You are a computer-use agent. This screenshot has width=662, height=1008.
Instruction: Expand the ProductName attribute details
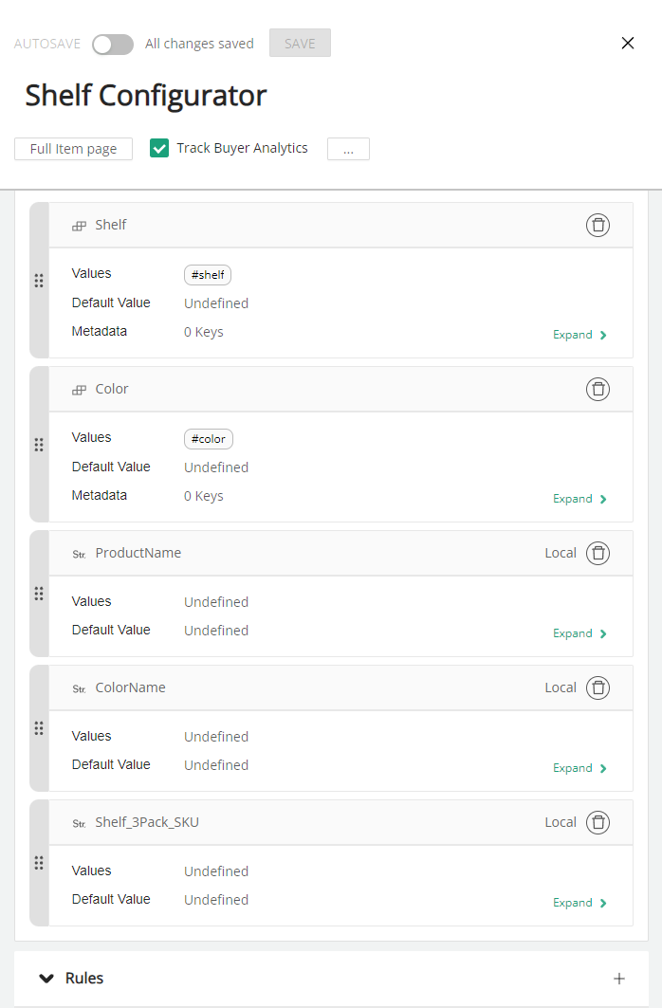(579, 633)
